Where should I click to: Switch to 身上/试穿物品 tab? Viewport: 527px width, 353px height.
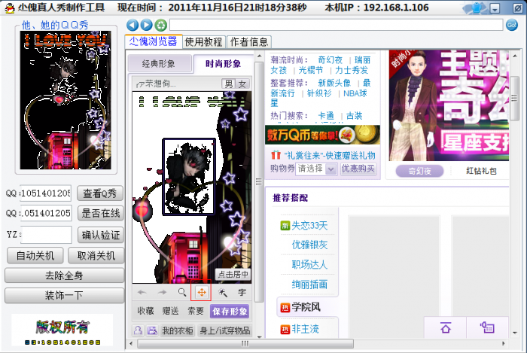(x=225, y=330)
